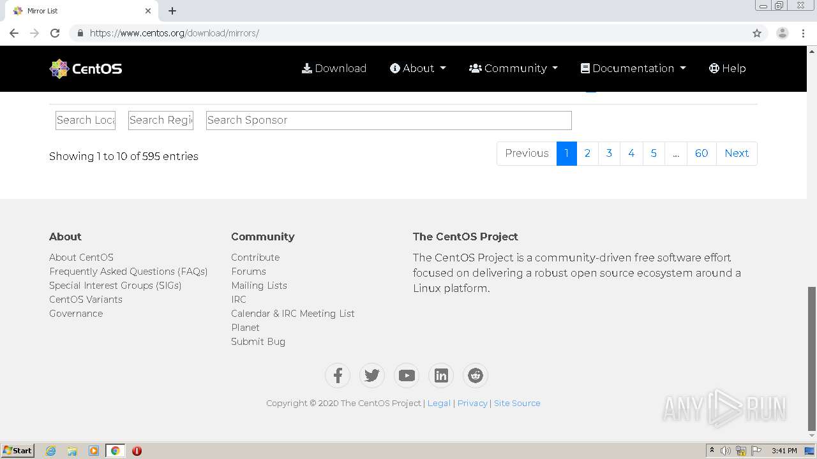Expand the Documentation dropdown menu
The height and width of the screenshot is (459, 817).
click(x=633, y=68)
